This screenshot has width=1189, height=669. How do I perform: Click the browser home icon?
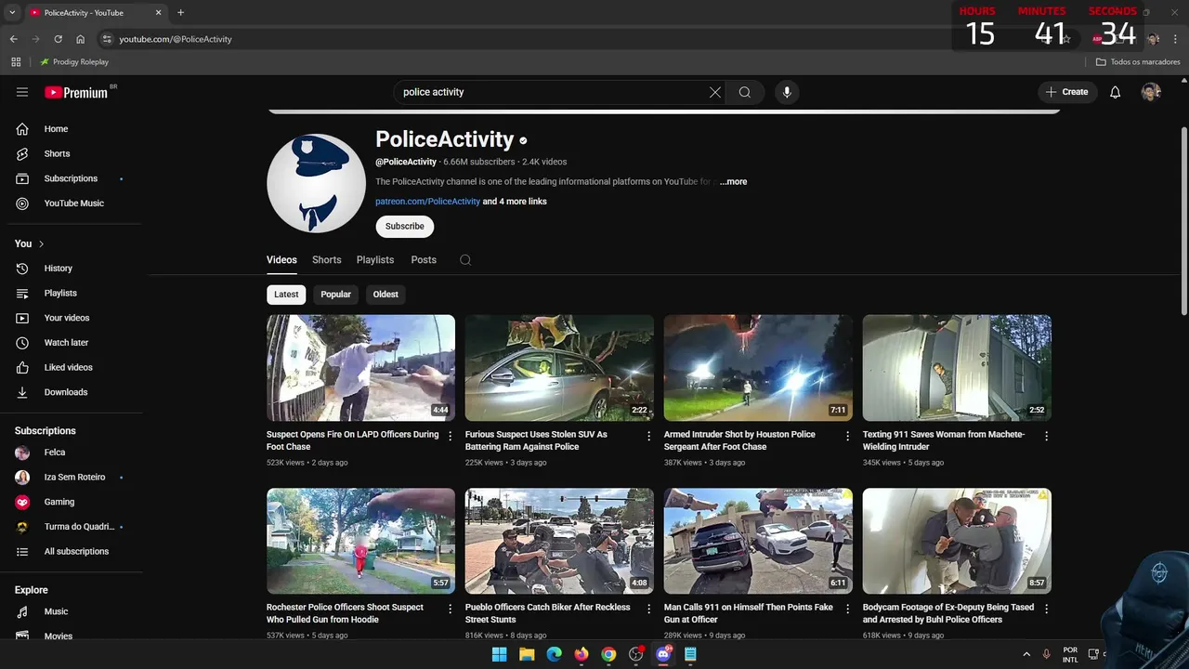[81, 39]
